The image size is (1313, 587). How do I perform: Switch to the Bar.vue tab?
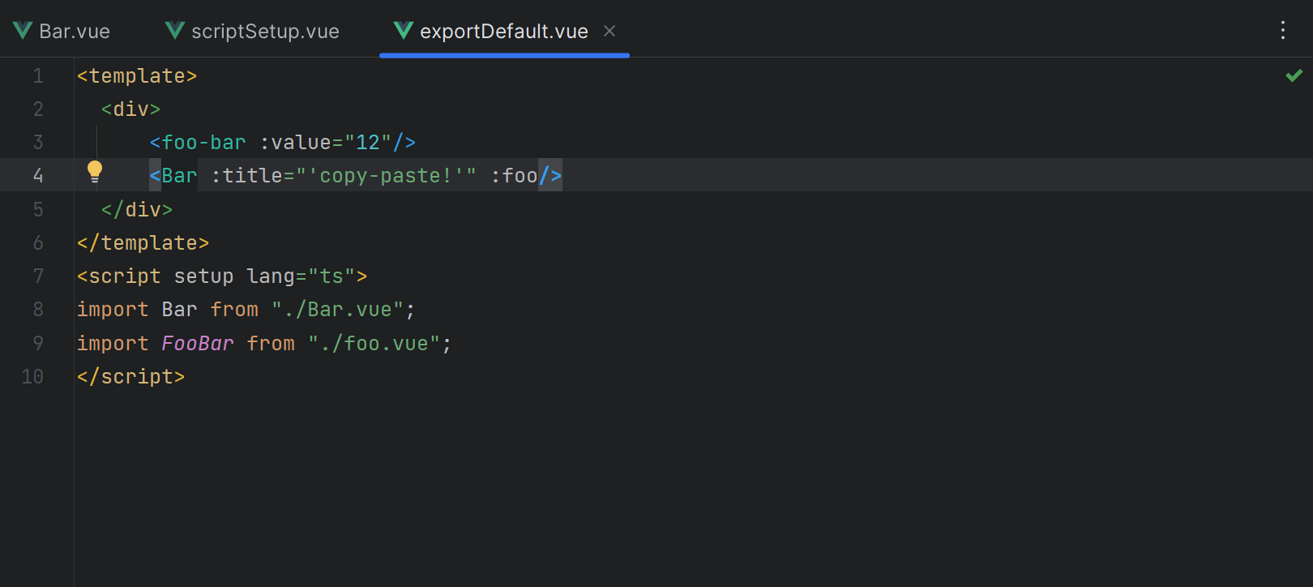[74, 32]
